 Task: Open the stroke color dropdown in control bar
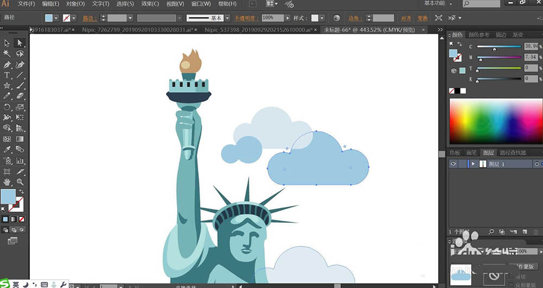[74, 18]
